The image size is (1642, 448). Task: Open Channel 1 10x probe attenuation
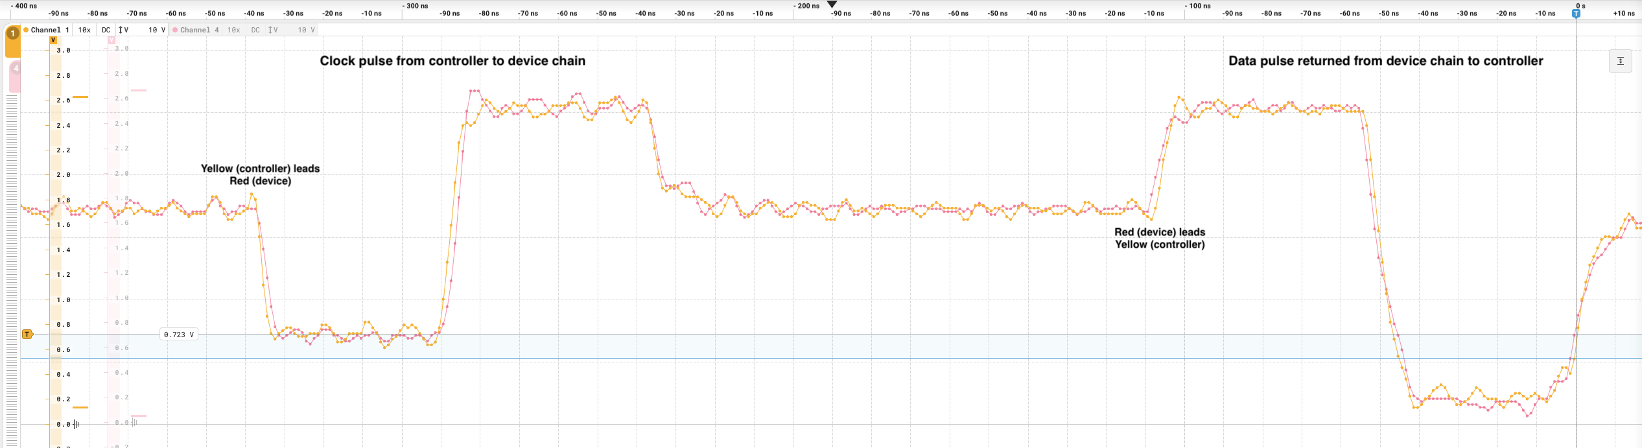pos(84,30)
